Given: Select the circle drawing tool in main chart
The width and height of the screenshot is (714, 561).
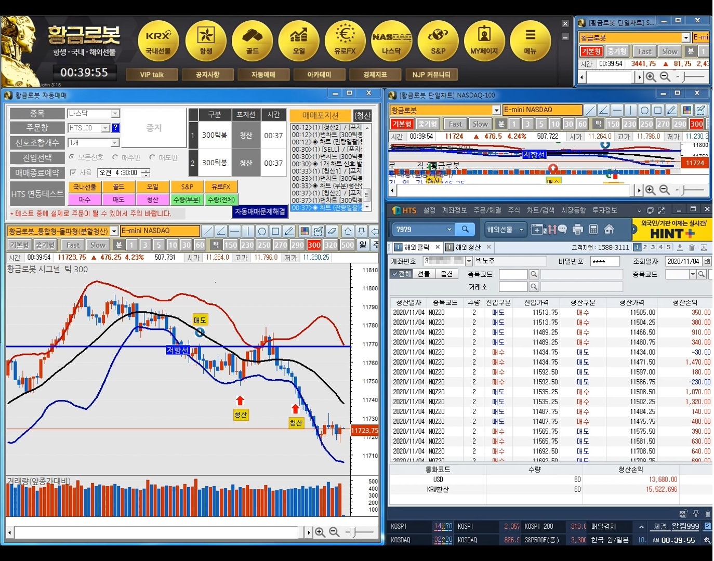Looking at the screenshot, I should (262, 231).
